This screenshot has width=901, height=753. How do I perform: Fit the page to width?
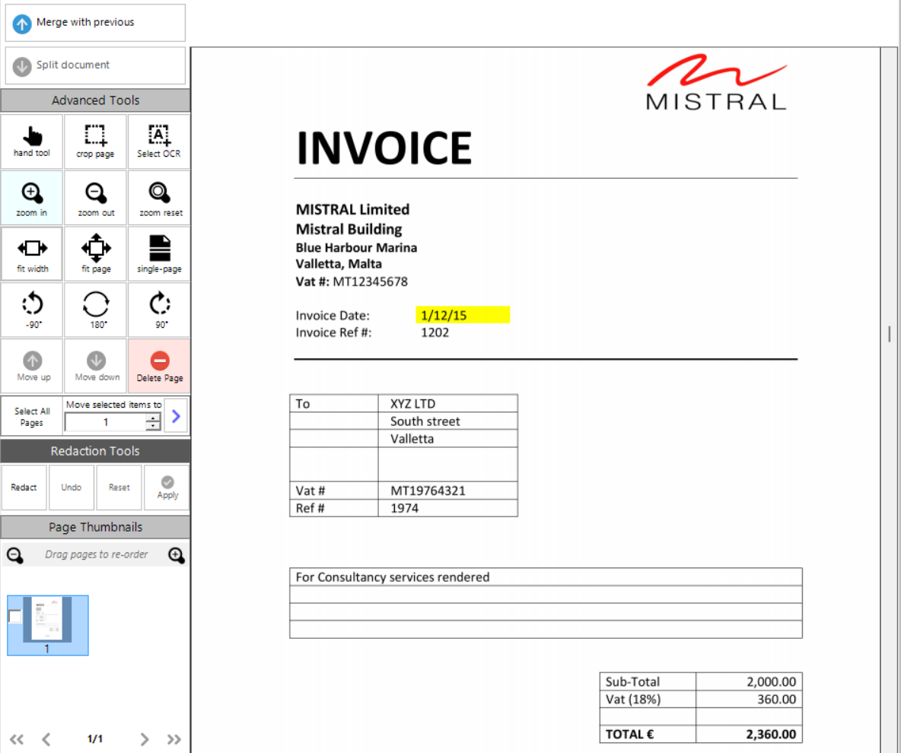[32, 254]
